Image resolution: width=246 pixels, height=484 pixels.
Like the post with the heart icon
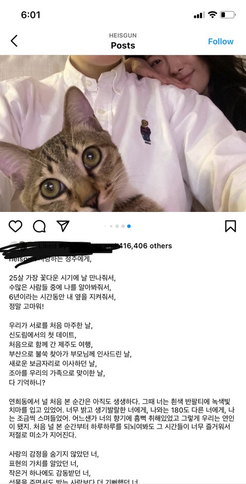point(15,226)
